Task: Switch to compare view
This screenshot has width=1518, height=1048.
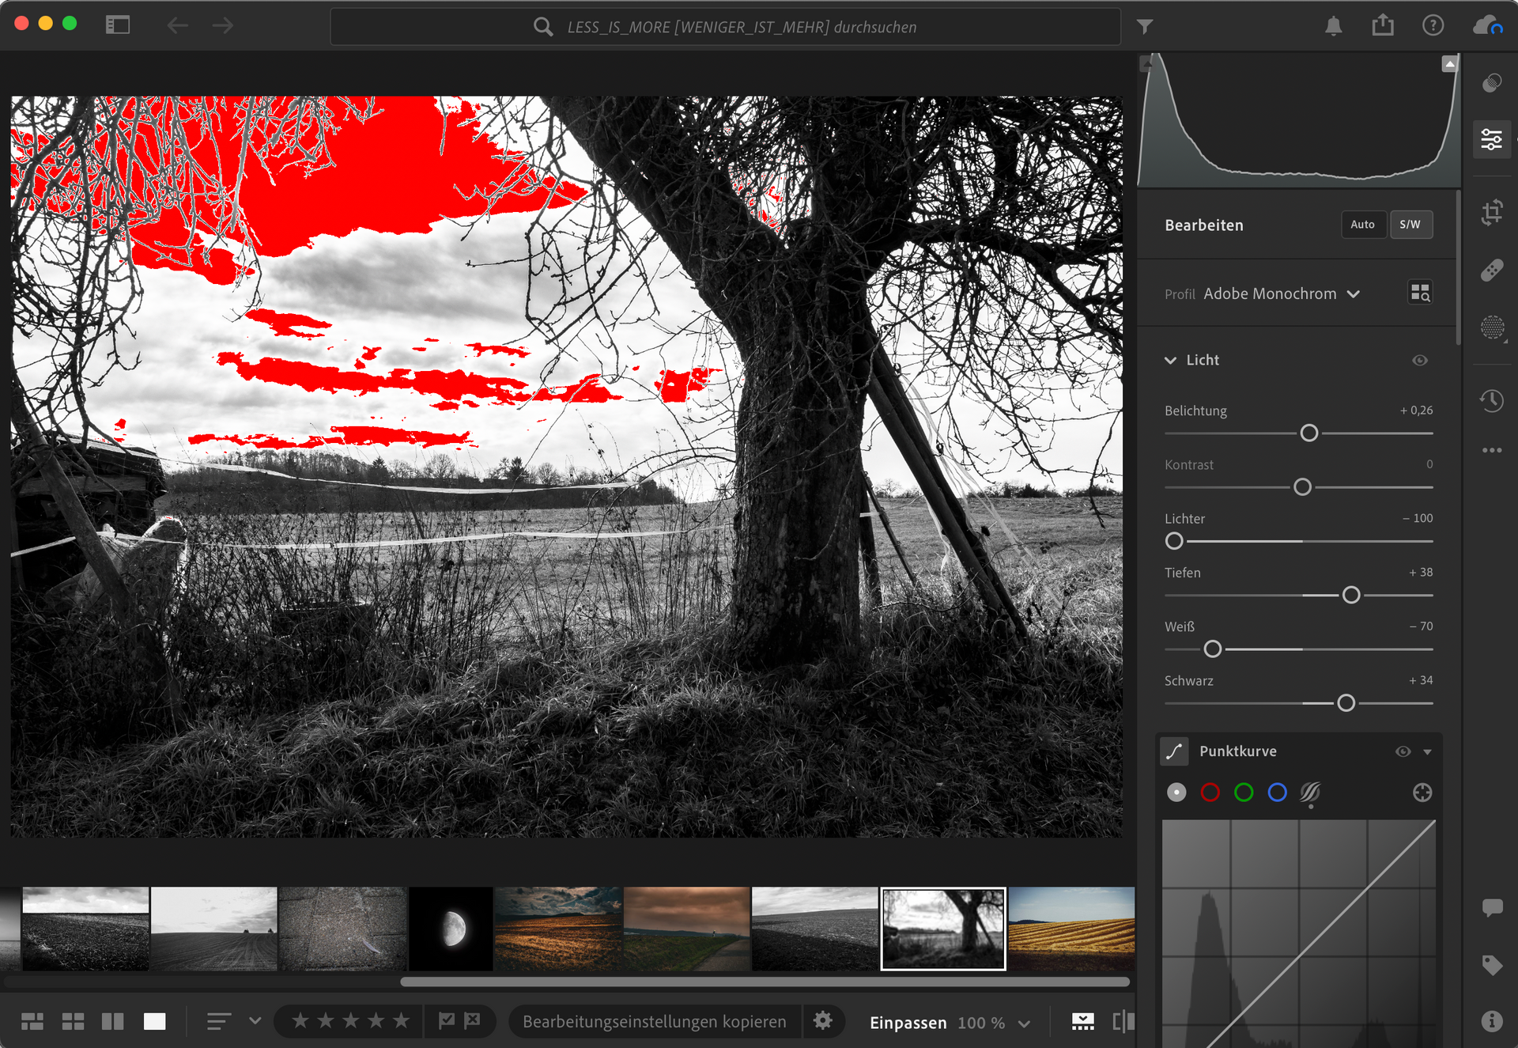Action: 113,1021
